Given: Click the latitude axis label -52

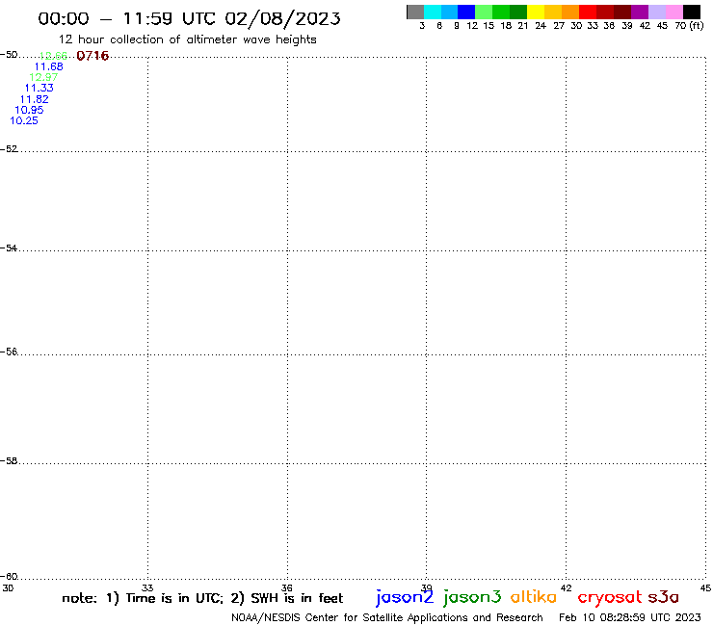Looking at the screenshot, I should pyautogui.click(x=9, y=149).
